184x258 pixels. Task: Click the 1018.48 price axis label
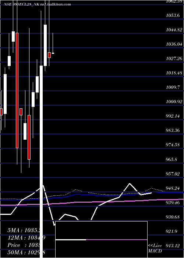click(x=174, y=73)
